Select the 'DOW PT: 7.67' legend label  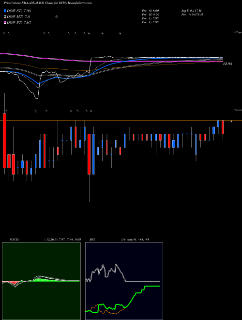click(x=19, y=22)
